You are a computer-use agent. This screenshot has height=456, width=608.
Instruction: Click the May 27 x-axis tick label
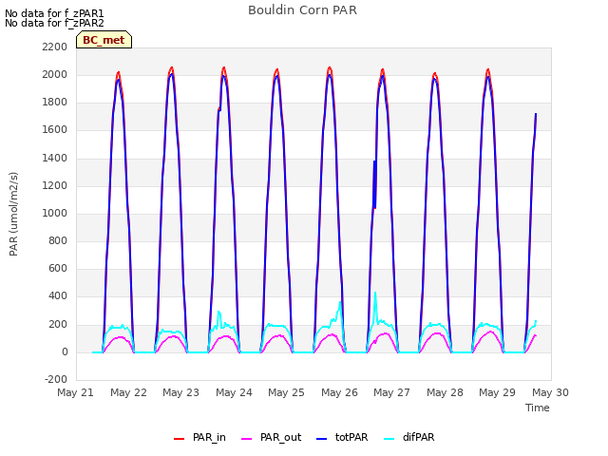tap(392, 392)
